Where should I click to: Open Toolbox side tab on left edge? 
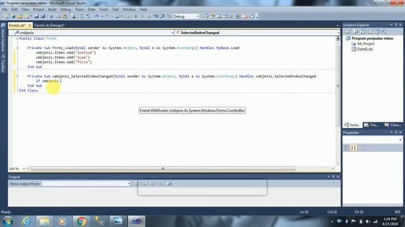pos(3,63)
